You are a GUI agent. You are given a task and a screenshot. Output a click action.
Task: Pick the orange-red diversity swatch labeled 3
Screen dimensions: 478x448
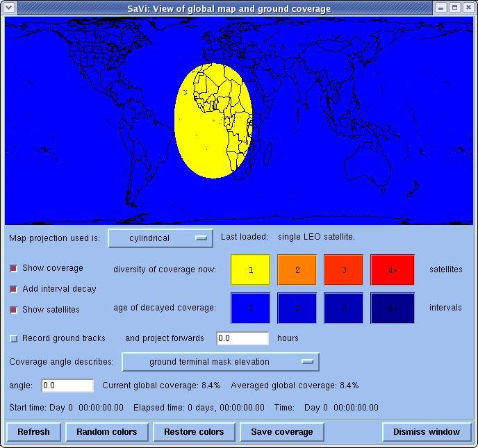tap(343, 269)
